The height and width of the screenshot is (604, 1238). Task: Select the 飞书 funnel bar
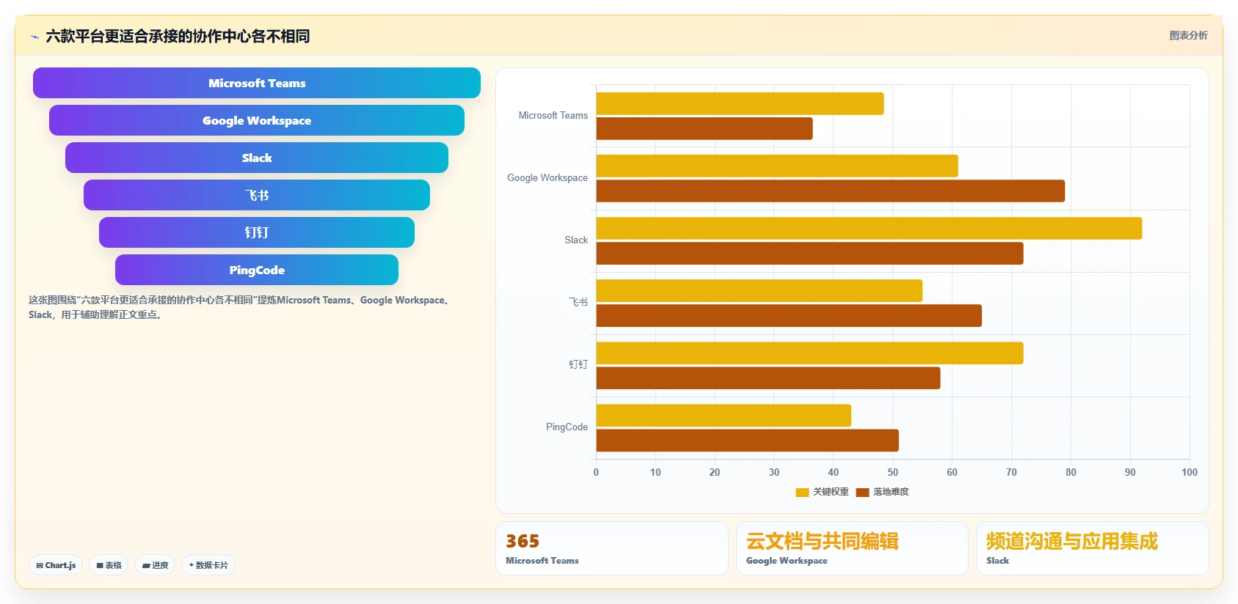pos(257,195)
